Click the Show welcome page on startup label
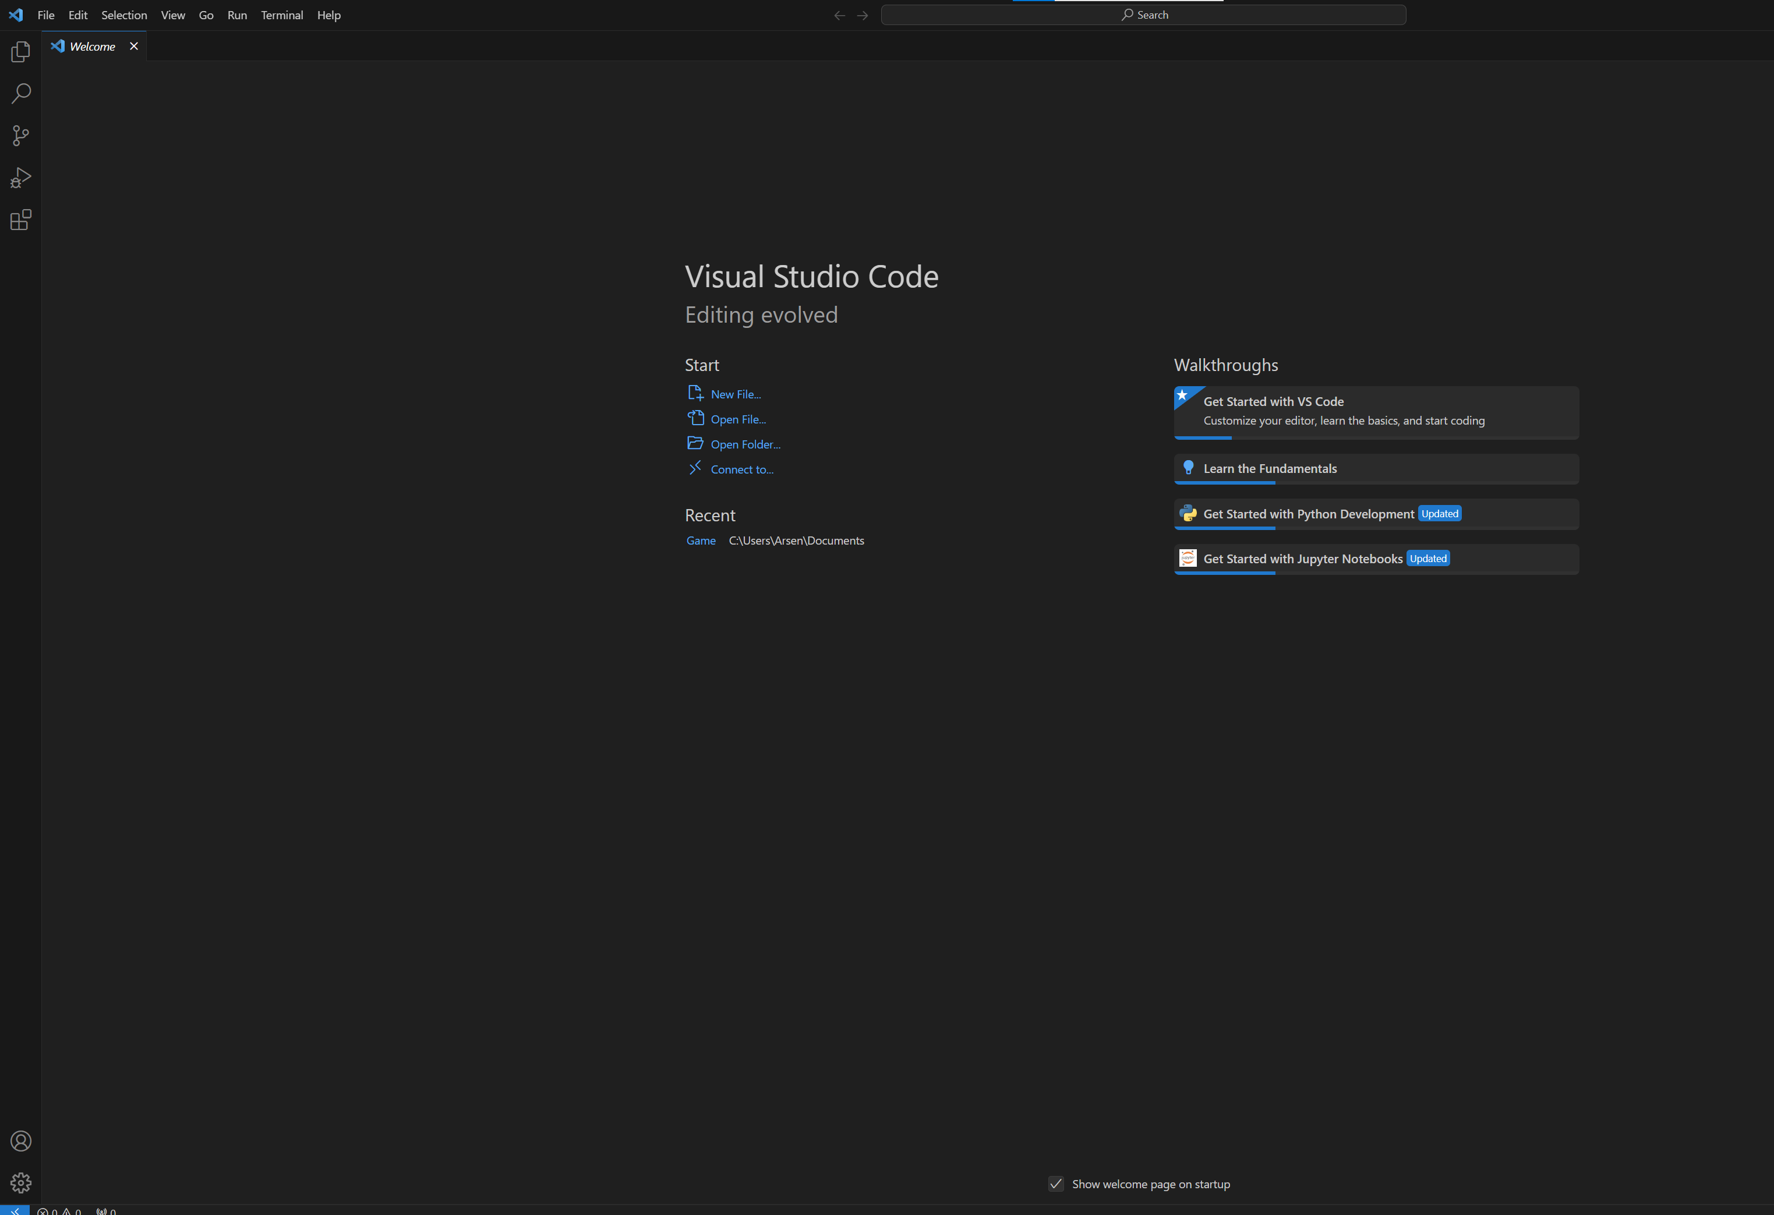The image size is (1774, 1215). pos(1151,1184)
